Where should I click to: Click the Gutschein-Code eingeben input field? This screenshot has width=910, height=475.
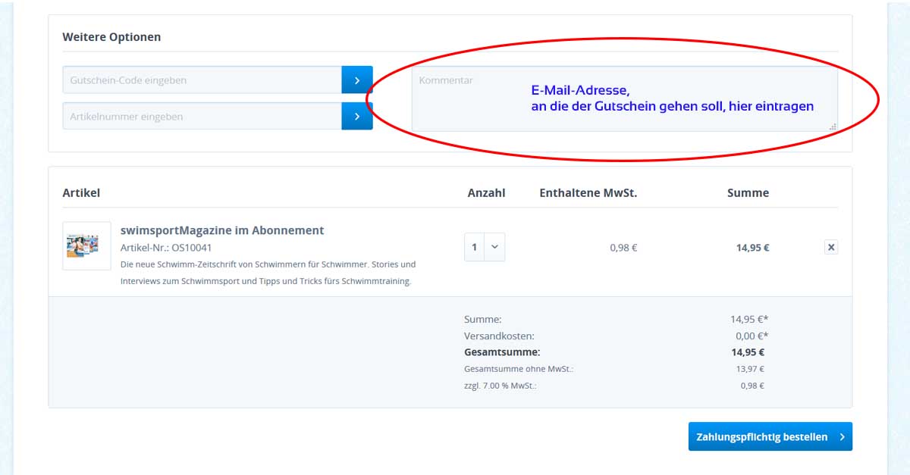coord(202,80)
